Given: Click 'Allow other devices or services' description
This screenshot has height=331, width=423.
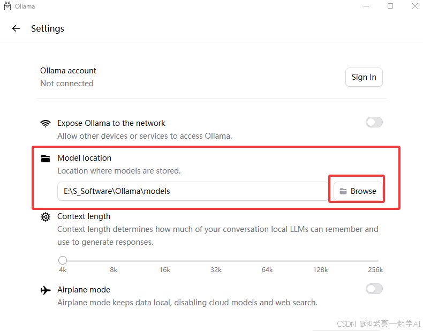Looking at the screenshot, I should tap(145, 136).
